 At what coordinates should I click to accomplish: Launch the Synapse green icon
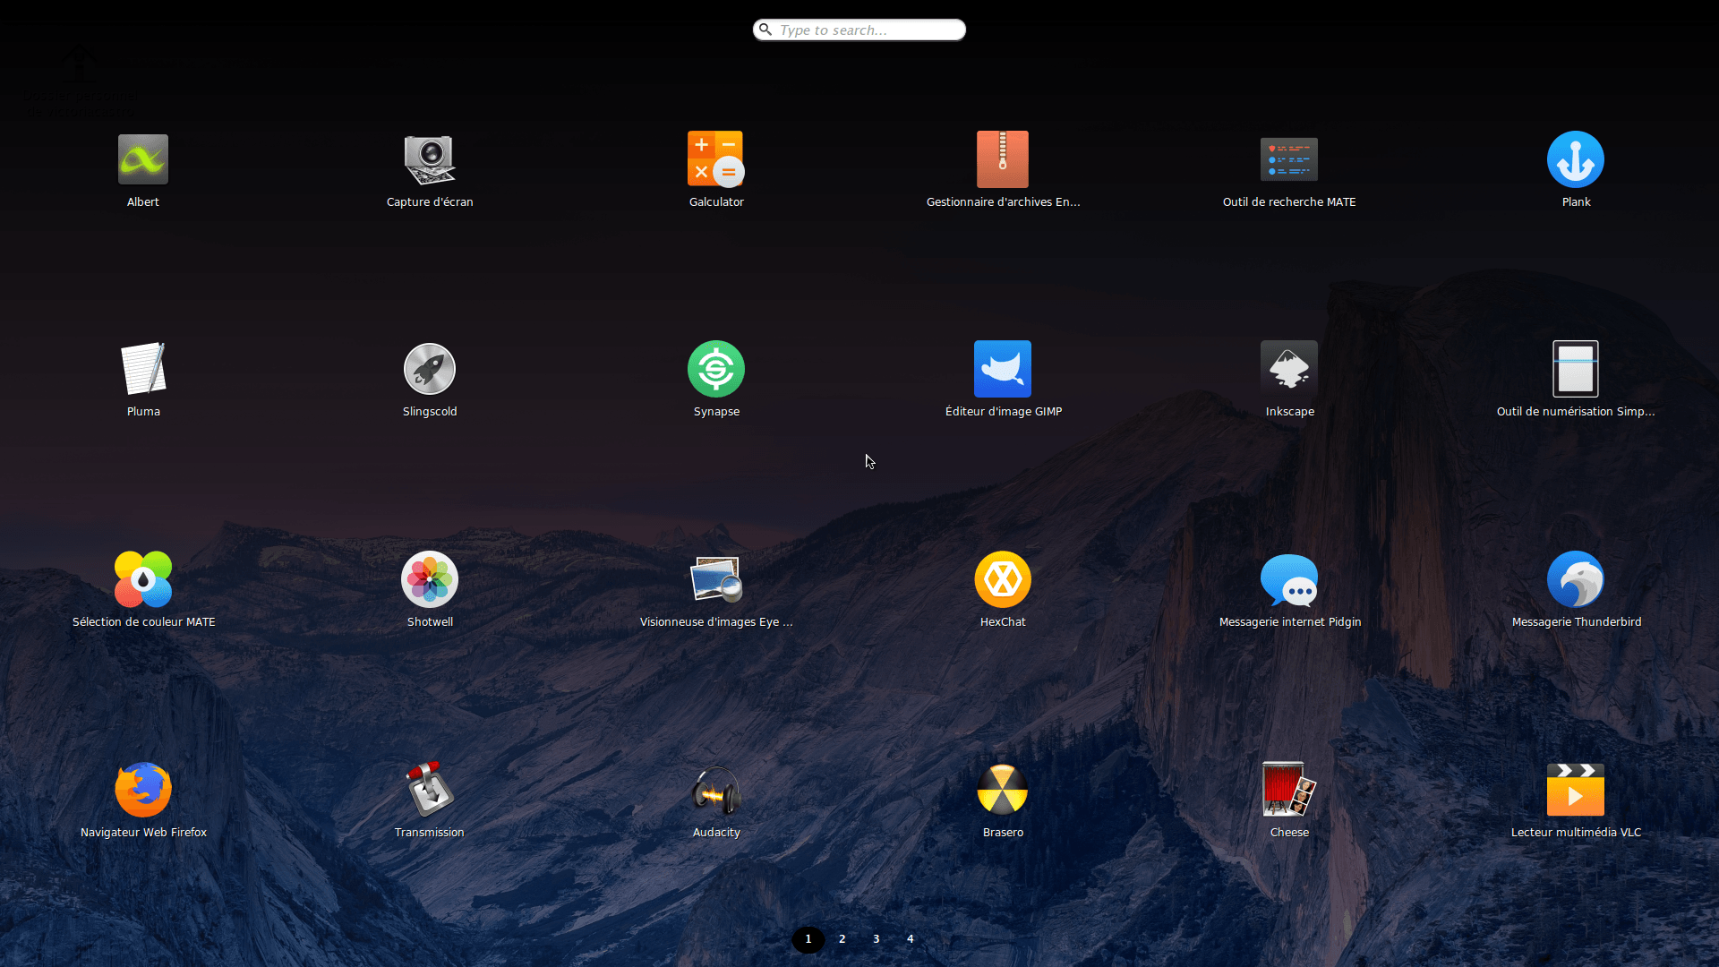click(716, 369)
